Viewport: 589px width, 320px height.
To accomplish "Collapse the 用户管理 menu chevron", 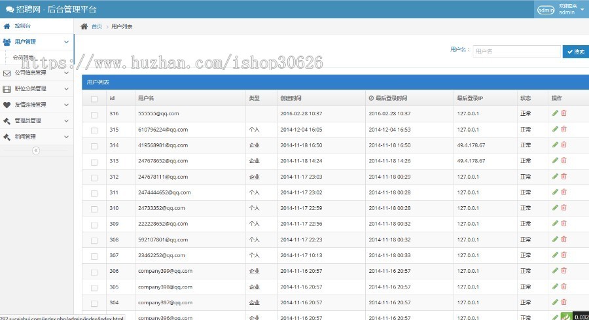I will click(66, 42).
